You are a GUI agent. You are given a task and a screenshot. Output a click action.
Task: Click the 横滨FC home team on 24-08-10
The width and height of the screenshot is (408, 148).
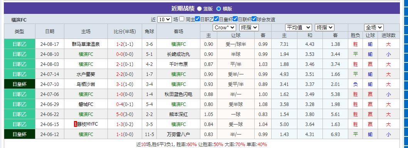click(86, 54)
